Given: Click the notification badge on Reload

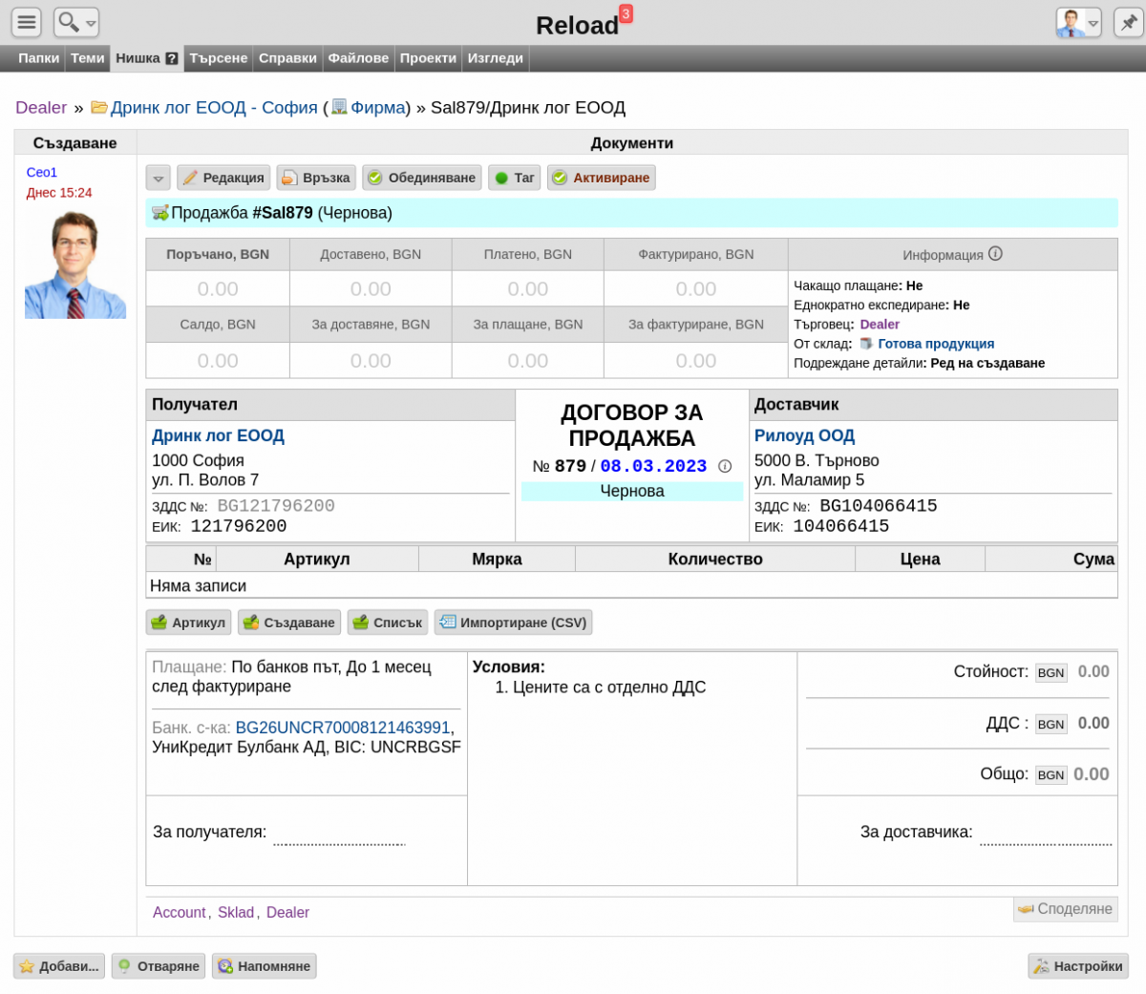Looking at the screenshot, I should tap(626, 13).
